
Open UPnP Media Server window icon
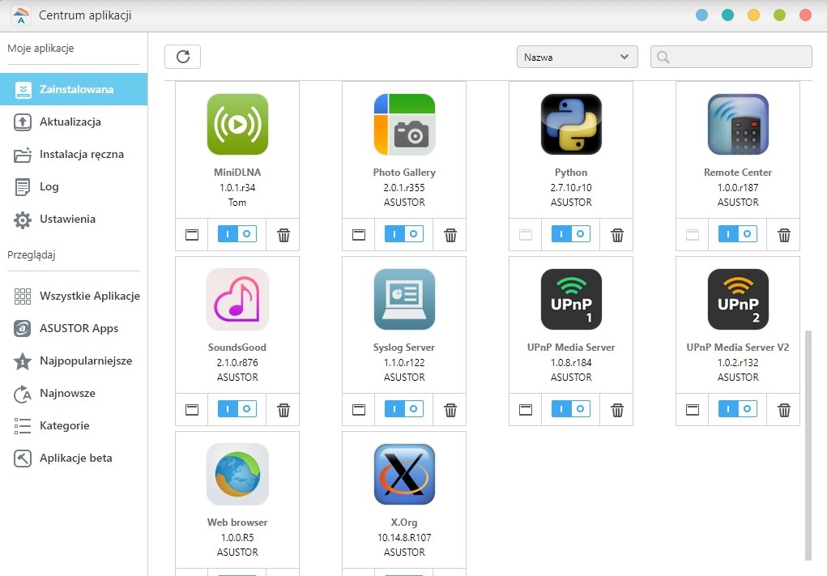point(526,410)
